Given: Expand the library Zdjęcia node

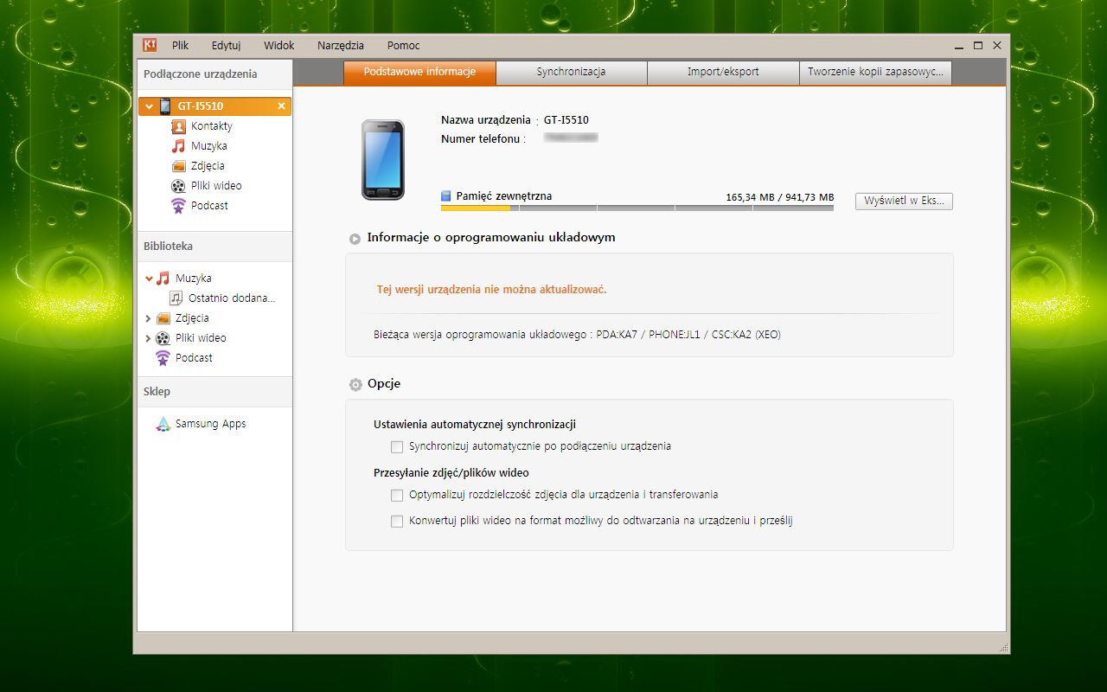Looking at the screenshot, I should click(149, 318).
